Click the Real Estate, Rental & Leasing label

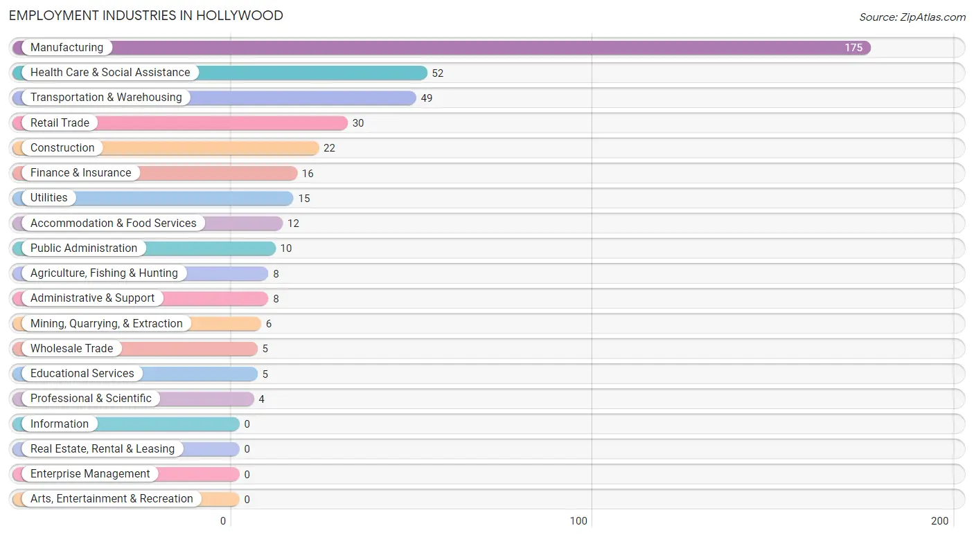103,449
